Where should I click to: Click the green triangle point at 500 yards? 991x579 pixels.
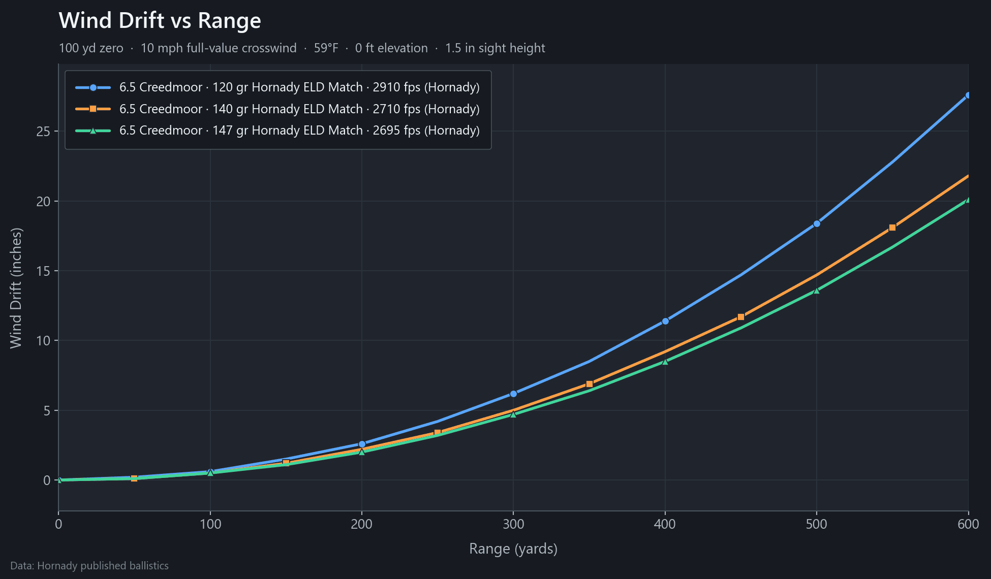click(x=817, y=291)
